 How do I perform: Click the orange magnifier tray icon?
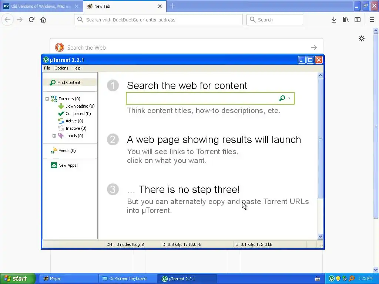pyautogui.click(x=352, y=278)
